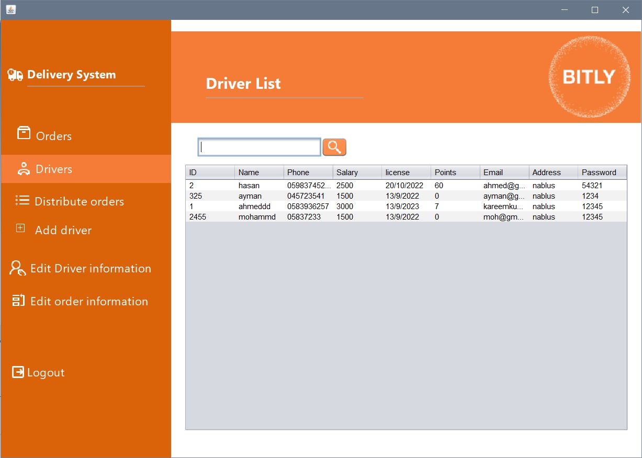The width and height of the screenshot is (642, 458).
Task: Click the magnifier search button
Action: (334, 147)
